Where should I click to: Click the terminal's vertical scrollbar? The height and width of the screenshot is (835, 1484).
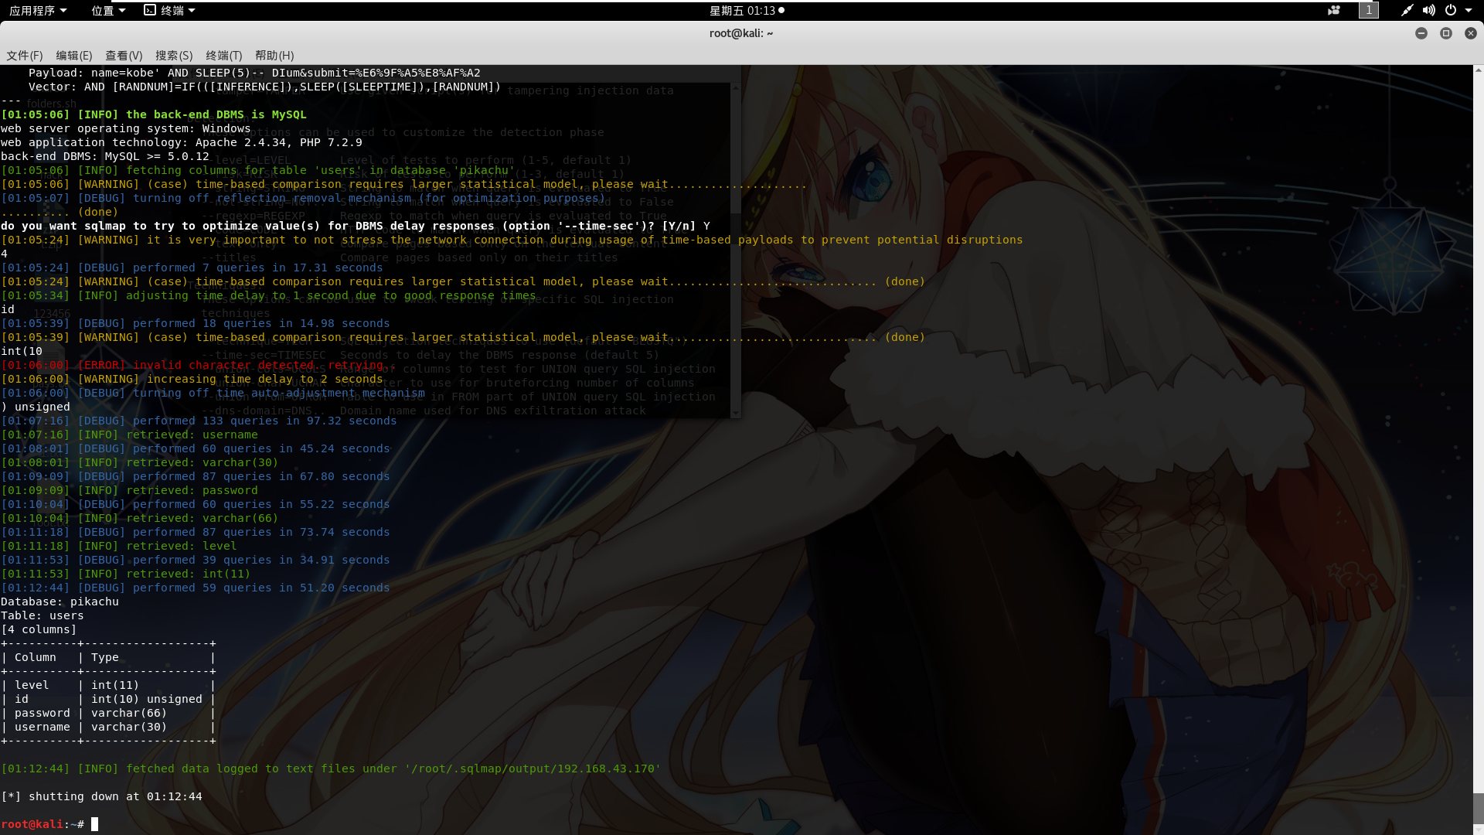pyautogui.click(x=1478, y=808)
